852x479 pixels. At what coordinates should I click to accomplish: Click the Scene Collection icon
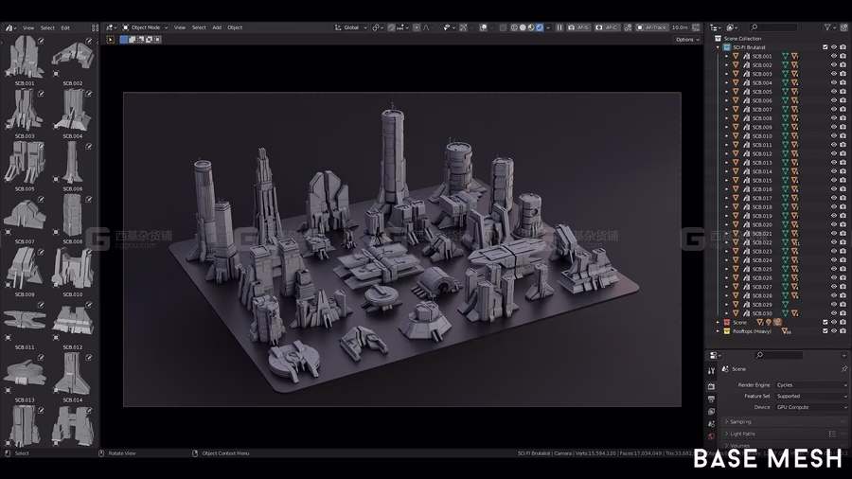(x=718, y=39)
